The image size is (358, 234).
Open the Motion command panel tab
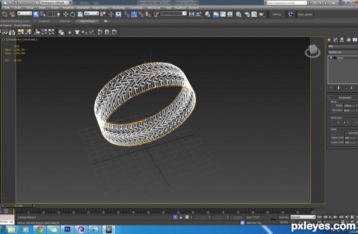348,40
